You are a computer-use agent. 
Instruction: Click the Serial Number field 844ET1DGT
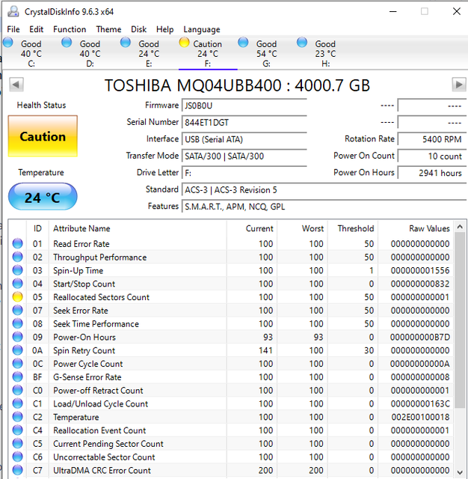pyautogui.click(x=244, y=123)
